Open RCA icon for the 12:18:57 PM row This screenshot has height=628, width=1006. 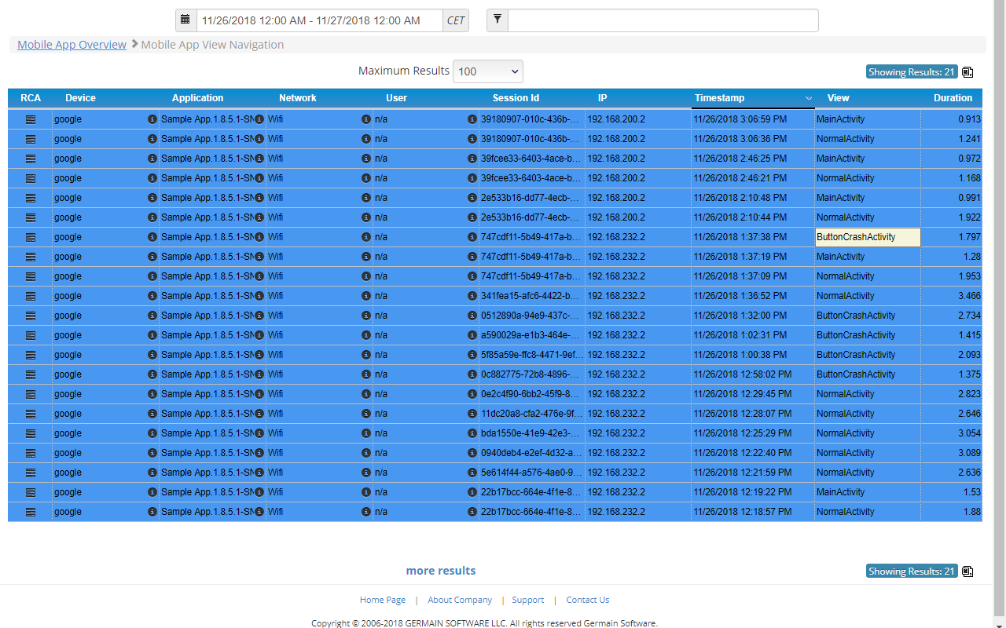point(31,512)
